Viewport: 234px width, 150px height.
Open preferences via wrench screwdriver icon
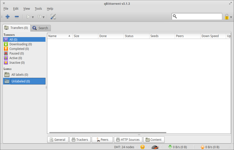coord(53,17)
